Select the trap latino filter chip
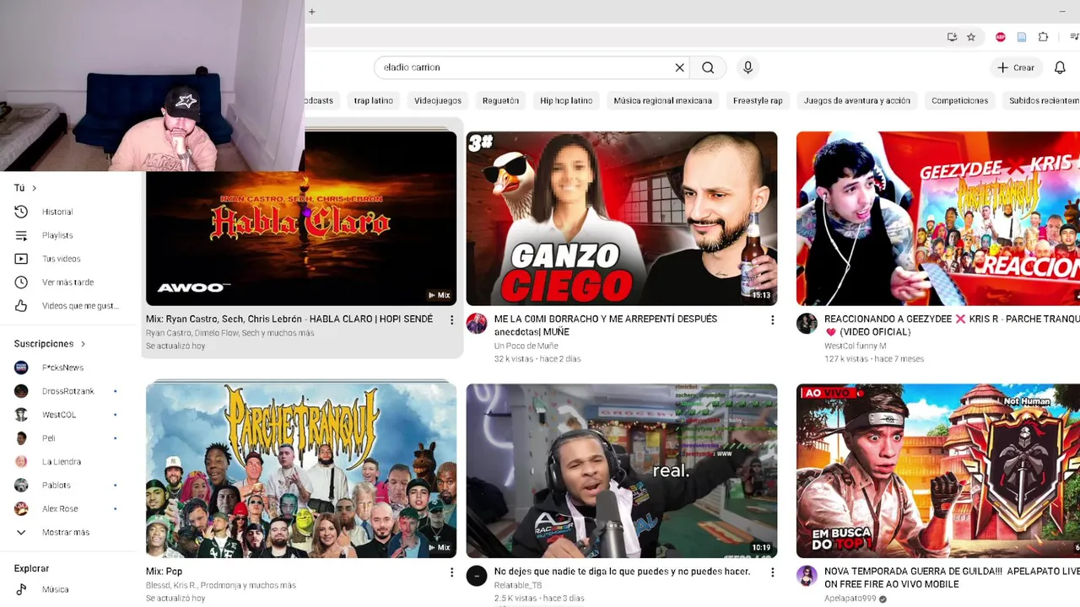Viewport: 1080px width, 607px height. 374,100
